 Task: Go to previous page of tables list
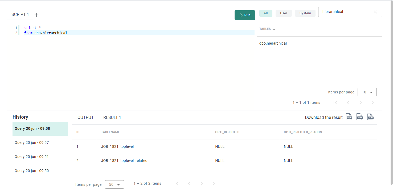pyautogui.click(x=348, y=103)
